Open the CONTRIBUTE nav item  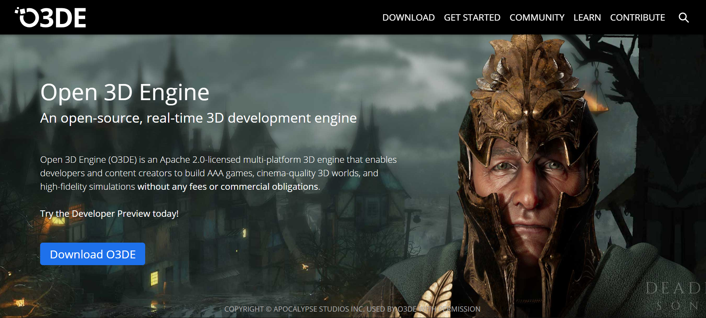coord(637,18)
